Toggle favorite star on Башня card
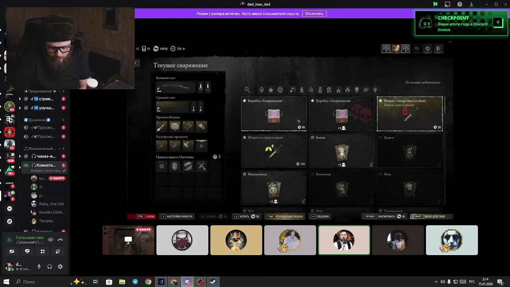Viewport: 510px width, 287px height. pos(312,138)
